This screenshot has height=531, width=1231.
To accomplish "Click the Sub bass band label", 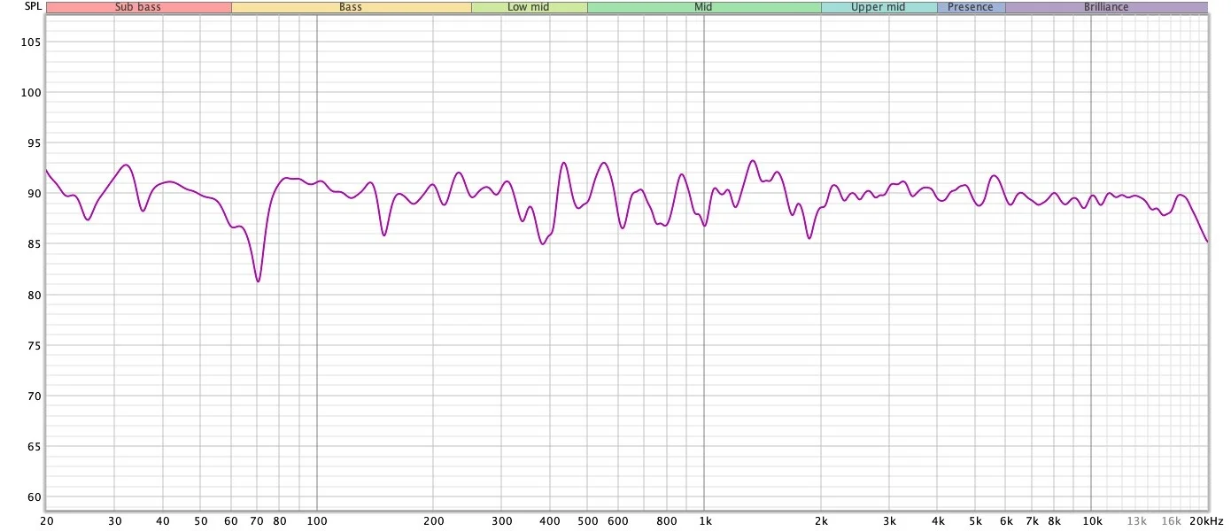I will 138,7.
